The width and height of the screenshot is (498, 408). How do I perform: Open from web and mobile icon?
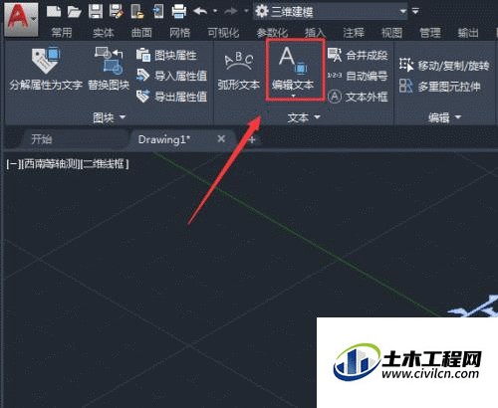137,12
